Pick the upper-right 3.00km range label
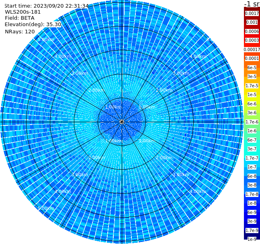Image resolution: width=260 pixels, height=244 pixels. pyautogui.click(x=181, y=73)
